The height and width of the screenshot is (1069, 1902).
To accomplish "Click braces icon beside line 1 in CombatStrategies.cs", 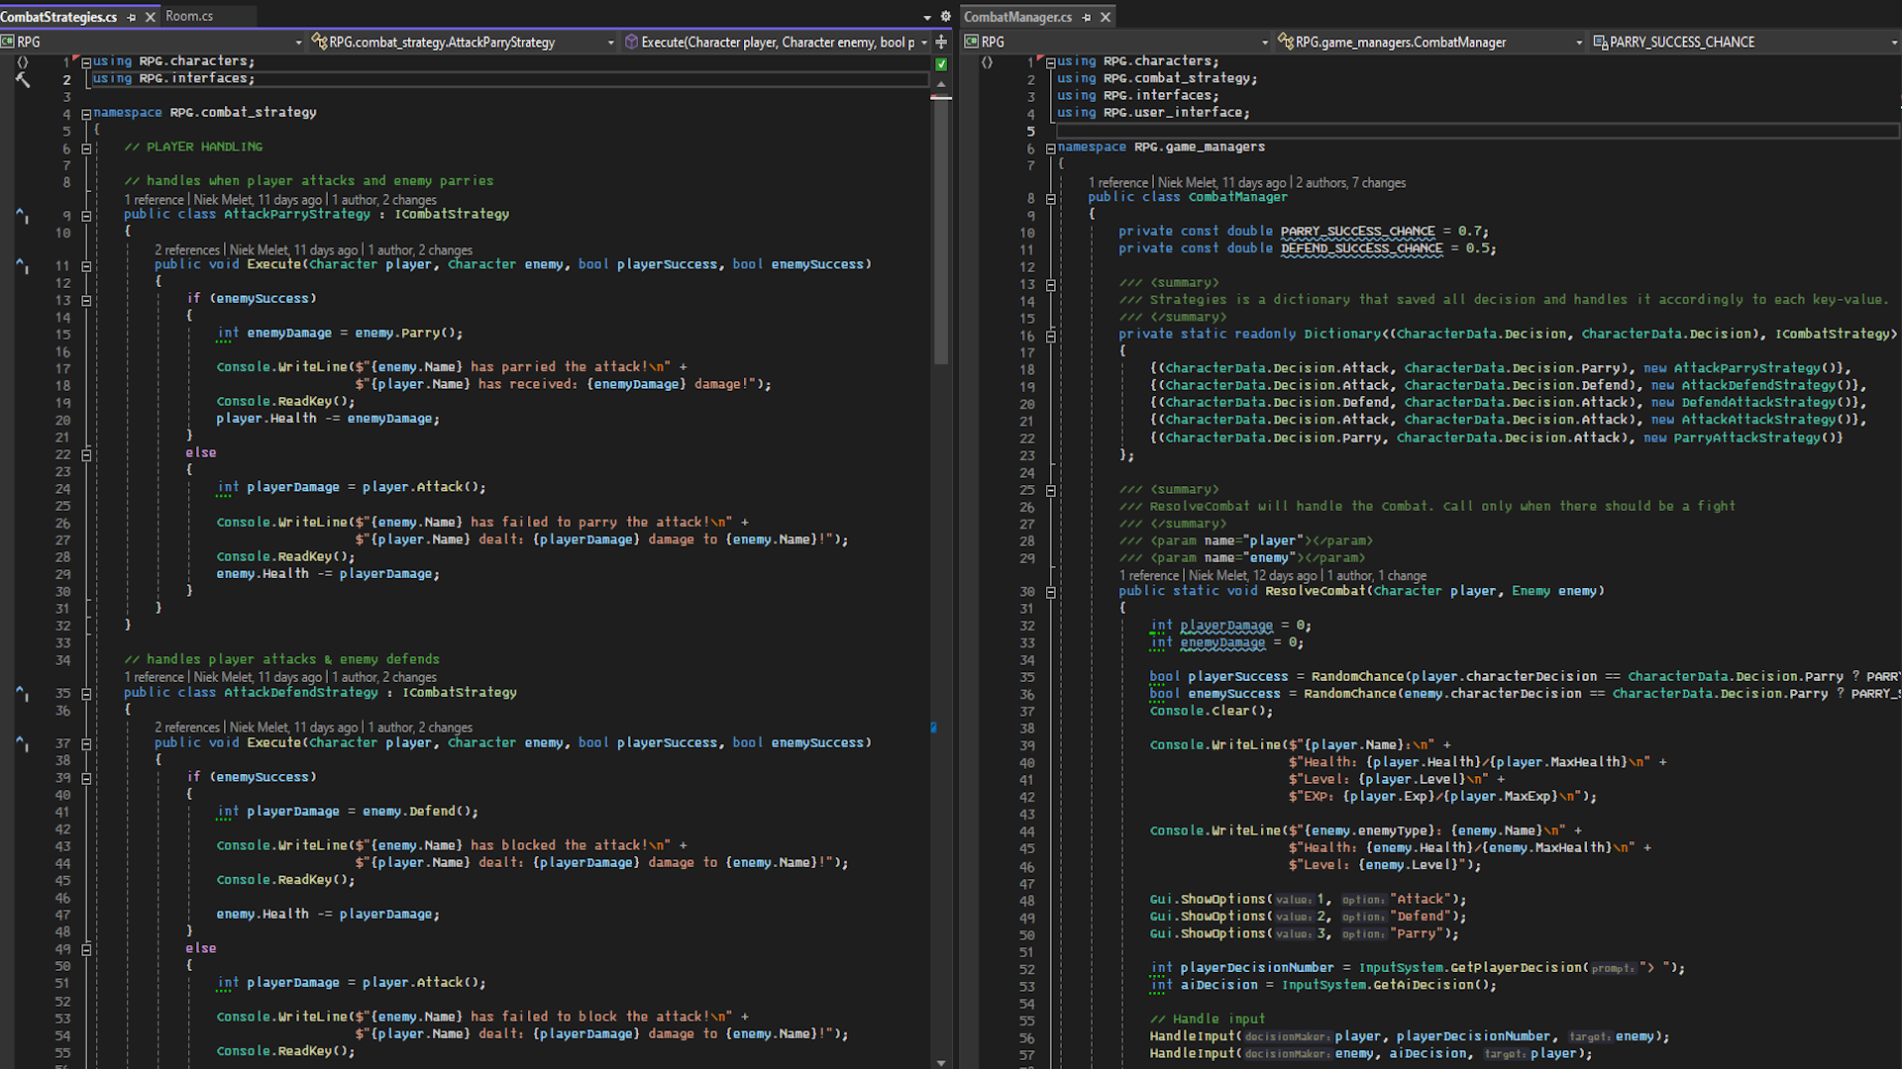I will [23, 61].
